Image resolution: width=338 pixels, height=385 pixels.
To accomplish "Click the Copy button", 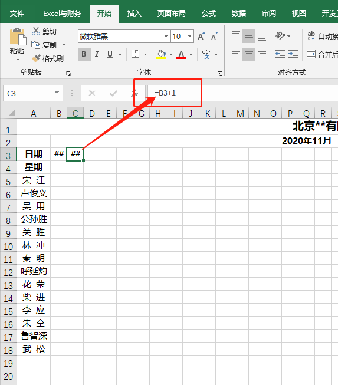I will click(x=44, y=45).
